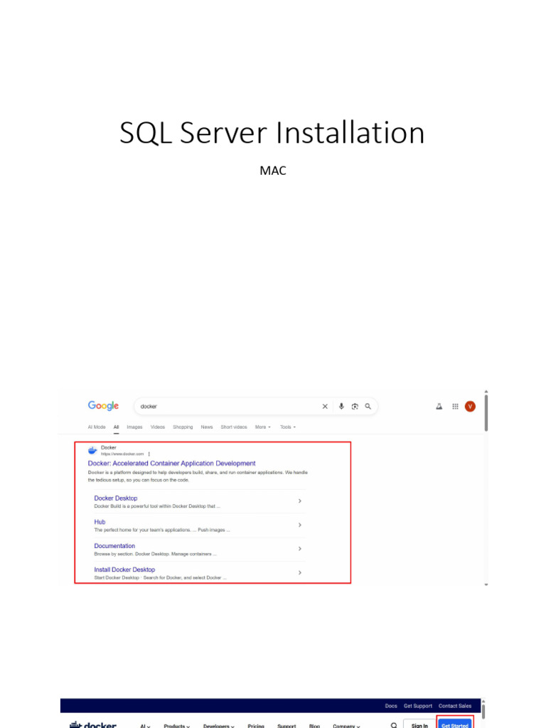Open the Tools dropdown
This screenshot has width=546, height=728.
[288, 427]
